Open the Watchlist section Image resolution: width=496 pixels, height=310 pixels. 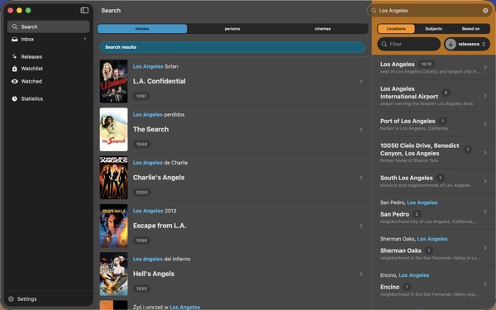(49, 69)
